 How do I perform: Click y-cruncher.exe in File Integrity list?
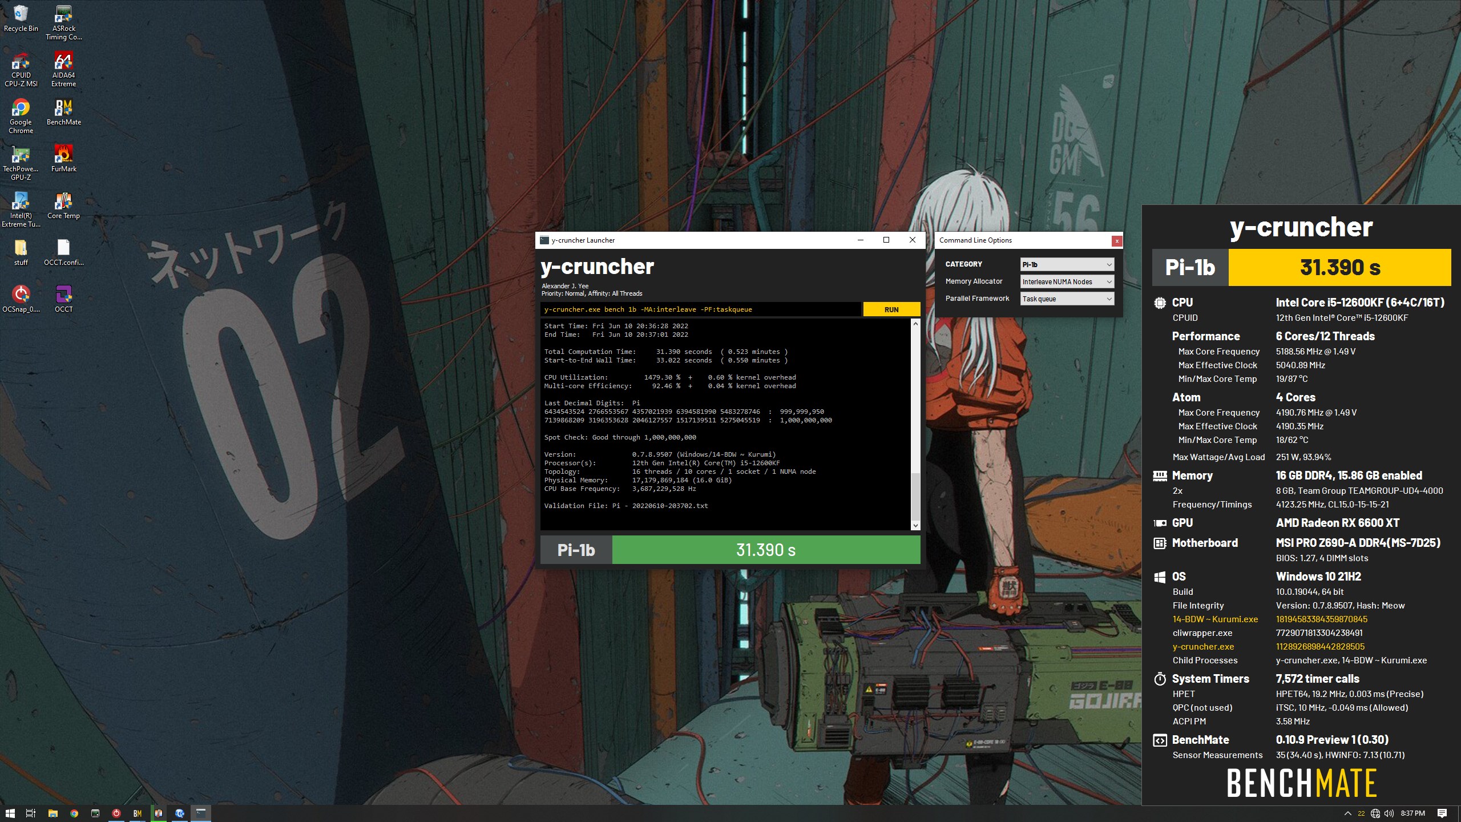click(x=1203, y=647)
